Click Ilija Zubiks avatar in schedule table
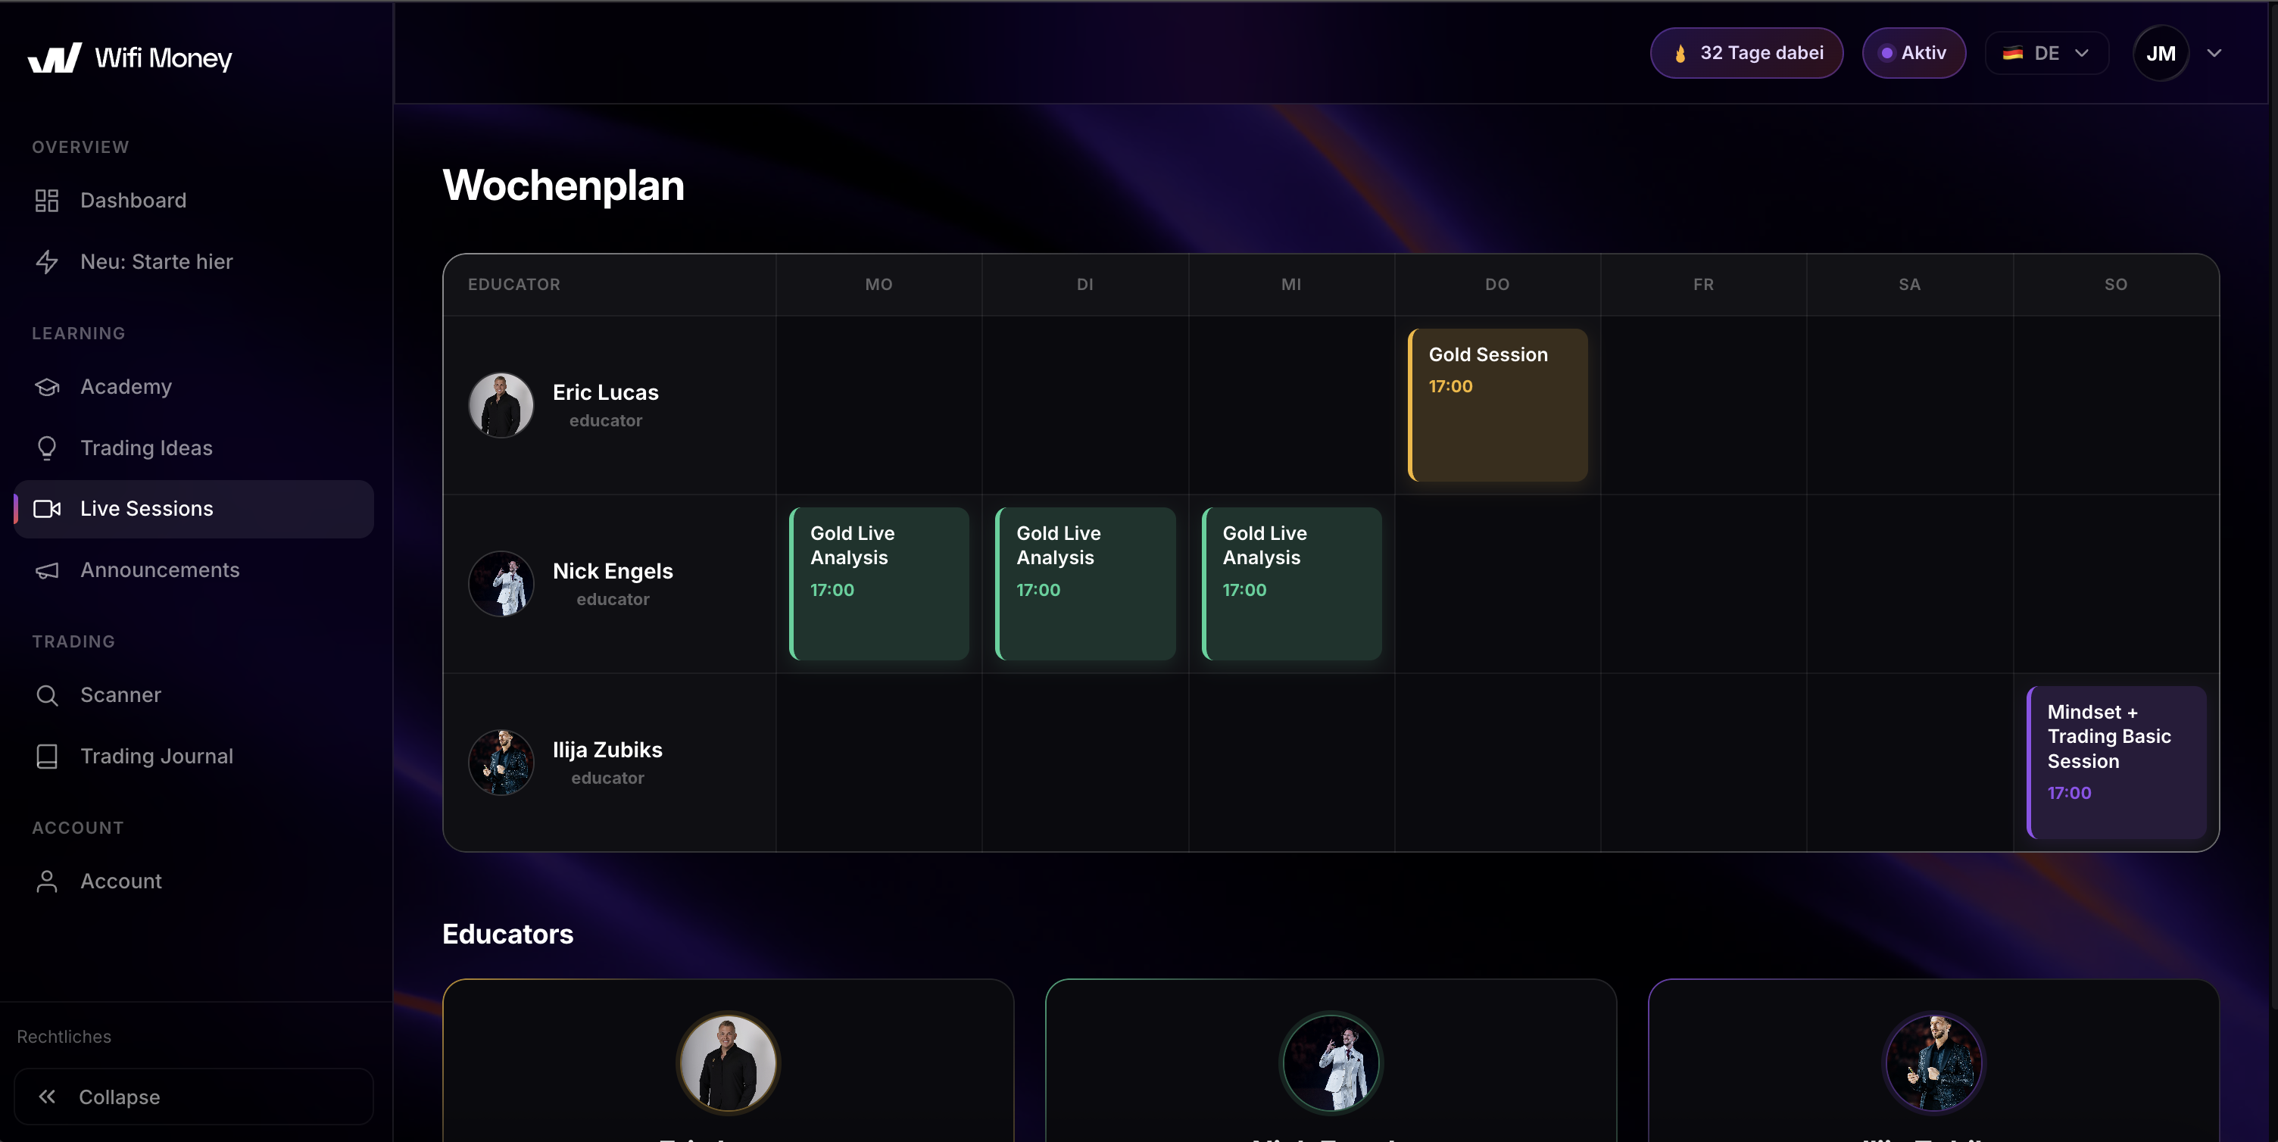This screenshot has height=1142, width=2278. 501,763
